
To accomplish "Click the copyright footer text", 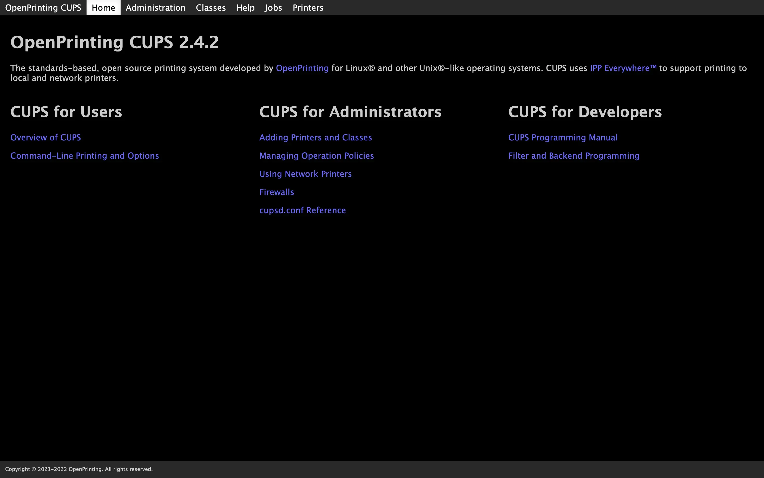I will 79,469.
